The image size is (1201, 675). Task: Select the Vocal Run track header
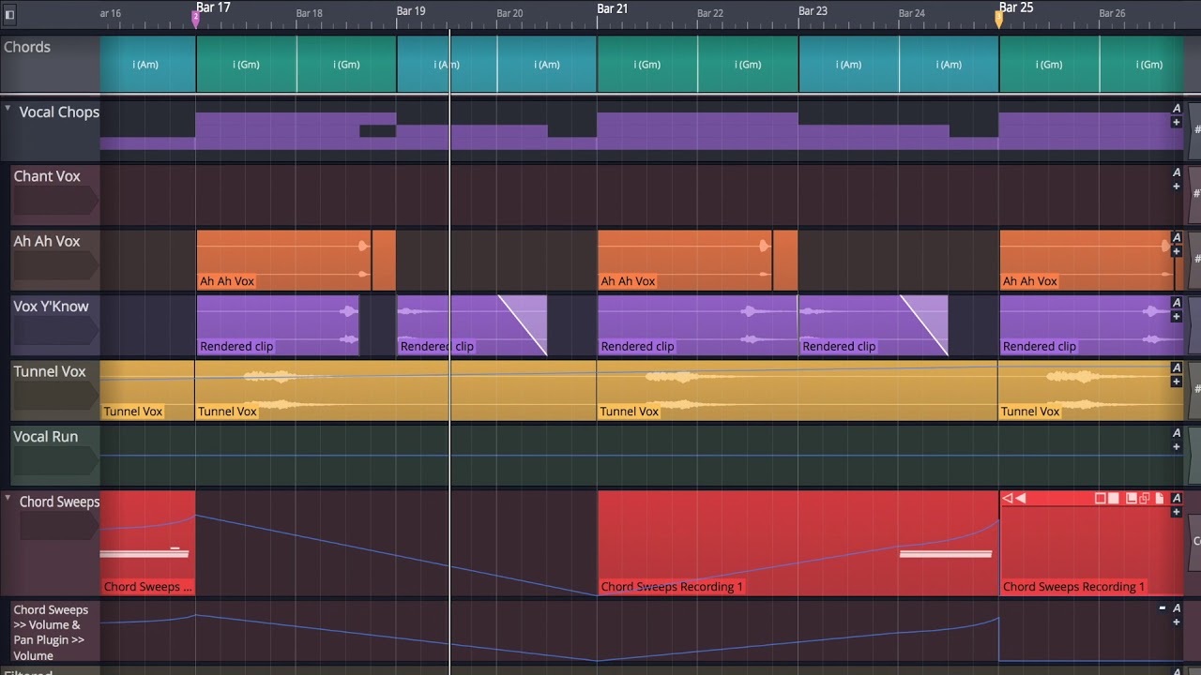[55, 456]
